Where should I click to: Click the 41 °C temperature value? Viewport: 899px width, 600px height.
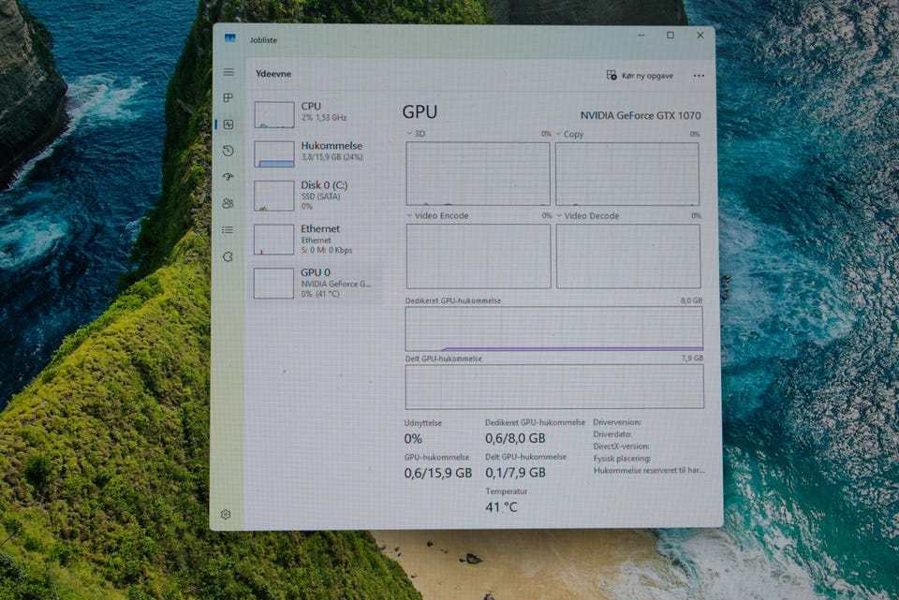click(501, 507)
